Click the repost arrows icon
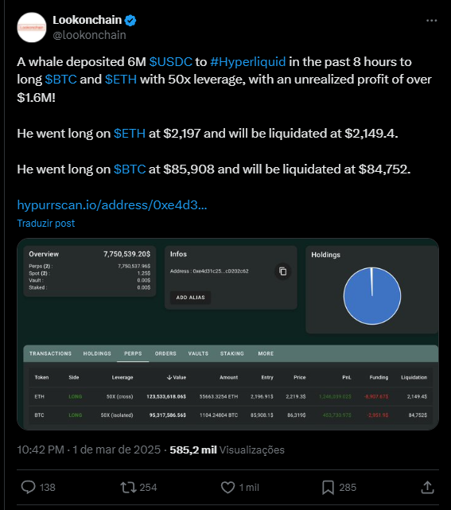The width and height of the screenshot is (451, 510). [128, 487]
